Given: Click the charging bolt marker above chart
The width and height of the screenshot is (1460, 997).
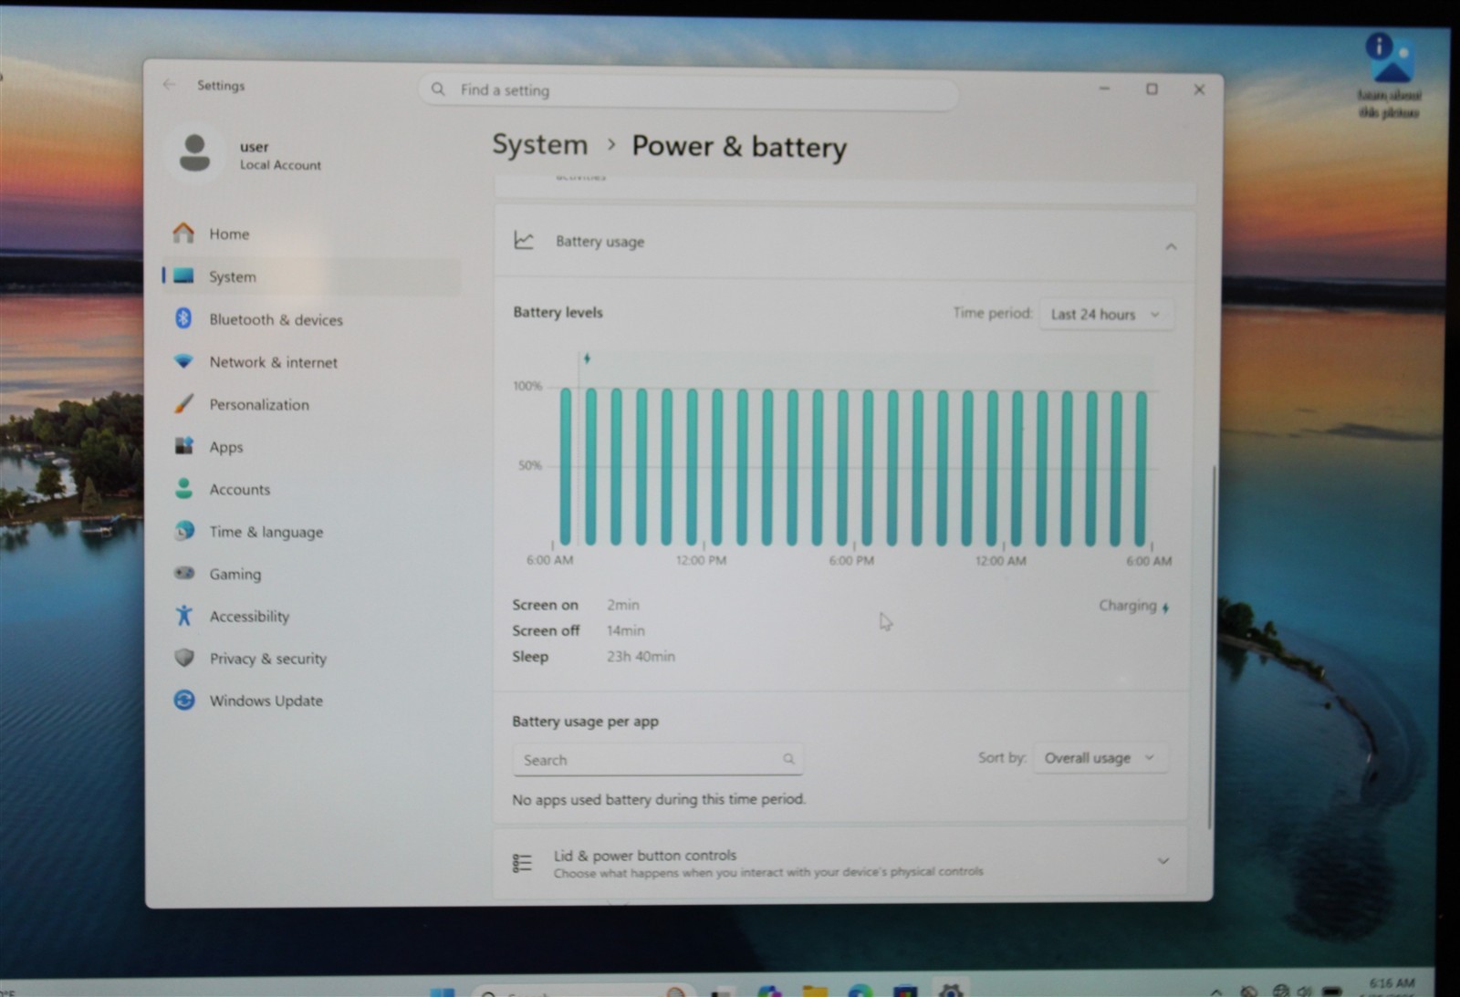Looking at the screenshot, I should click(587, 358).
